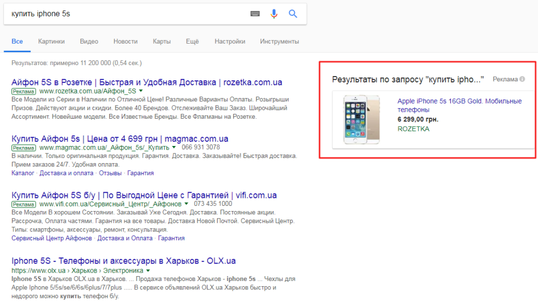Screen dimensions: 538x303
Task: Click the info icon next to Реклама label
Action: pyautogui.click(x=522, y=79)
